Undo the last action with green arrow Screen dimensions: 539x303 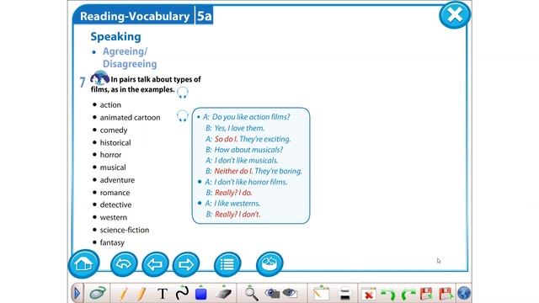pyautogui.click(x=388, y=295)
